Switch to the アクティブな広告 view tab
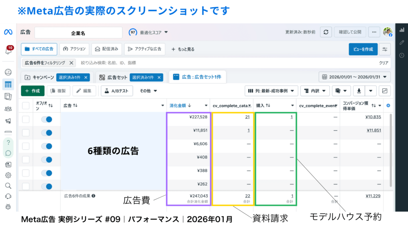 [145, 49]
